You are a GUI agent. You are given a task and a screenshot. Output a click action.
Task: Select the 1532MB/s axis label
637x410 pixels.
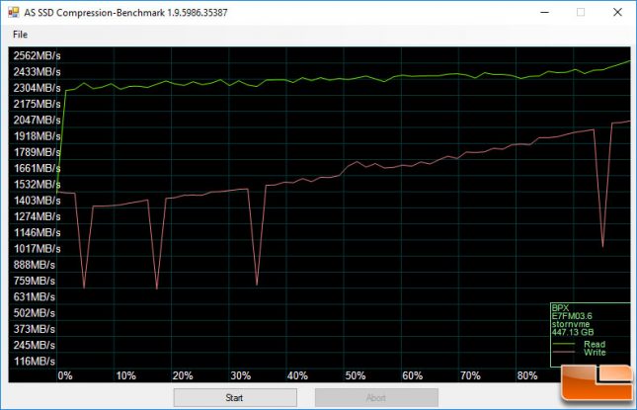tap(37, 184)
